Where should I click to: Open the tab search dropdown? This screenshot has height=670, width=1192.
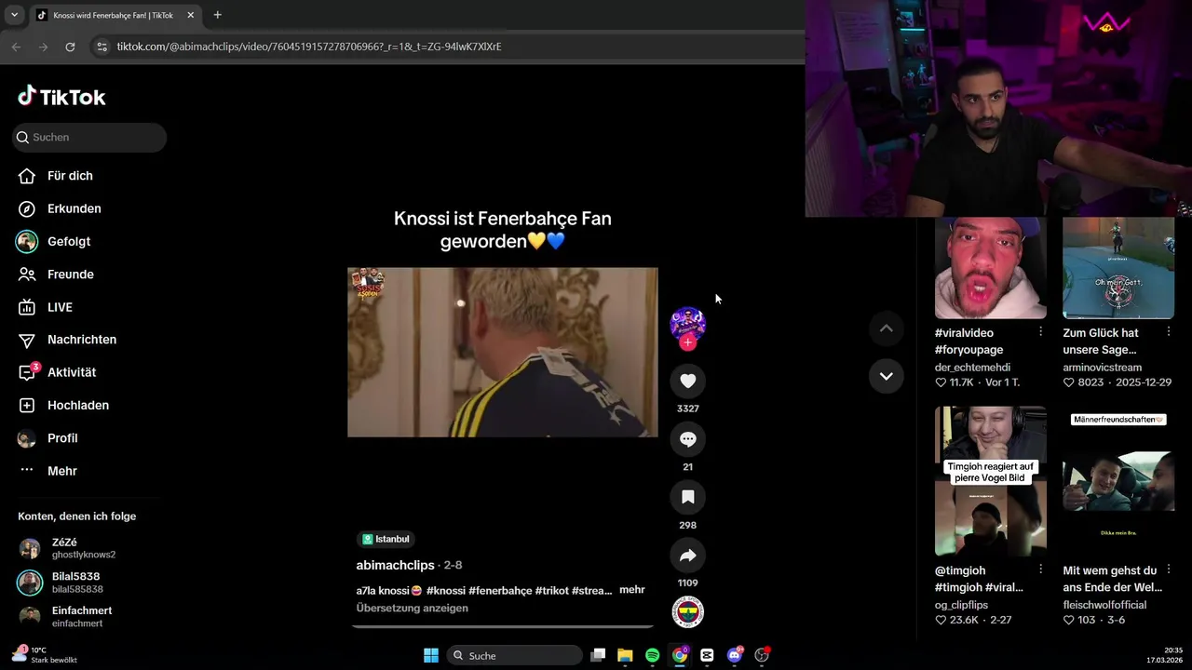click(14, 15)
